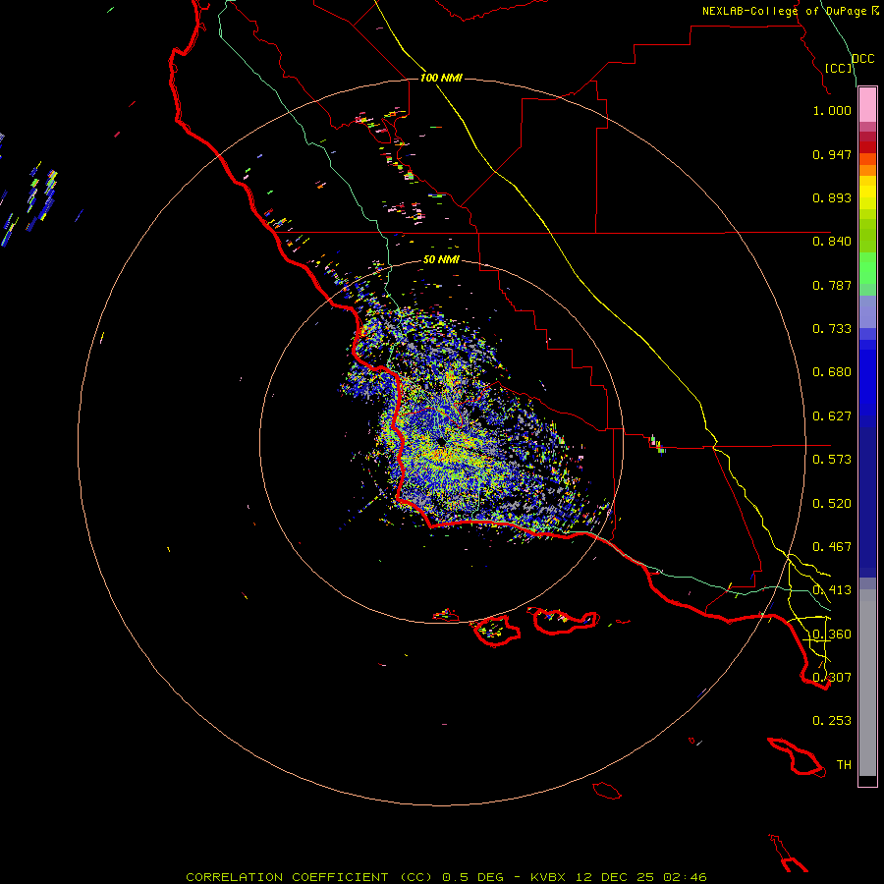The height and width of the screenshot is (884, 884).
Task: Click the '12 DEC 25 02:46' timestamp
Action: (x=641, y=877)
